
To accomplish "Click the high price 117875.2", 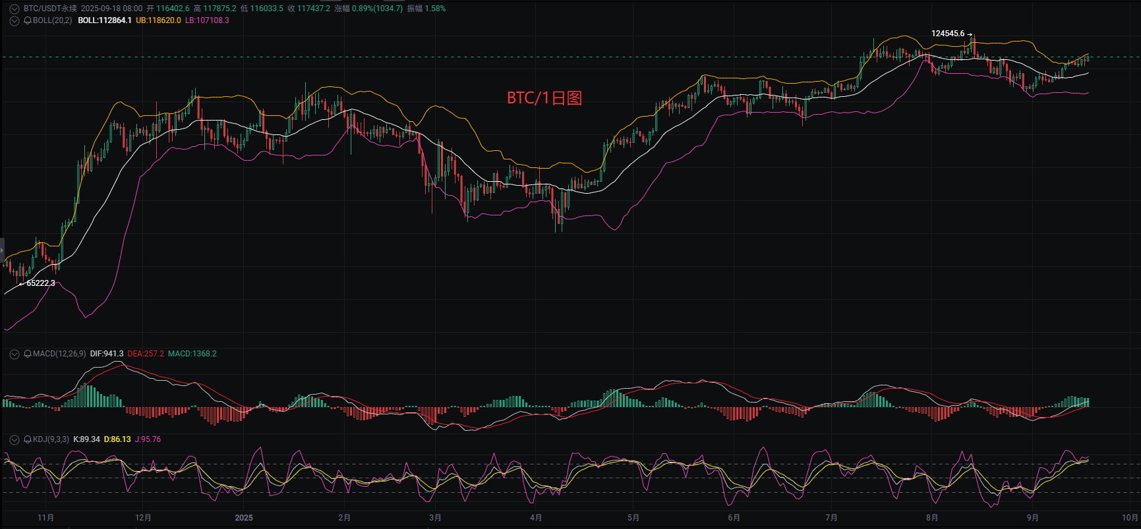I will coord(219,9).
